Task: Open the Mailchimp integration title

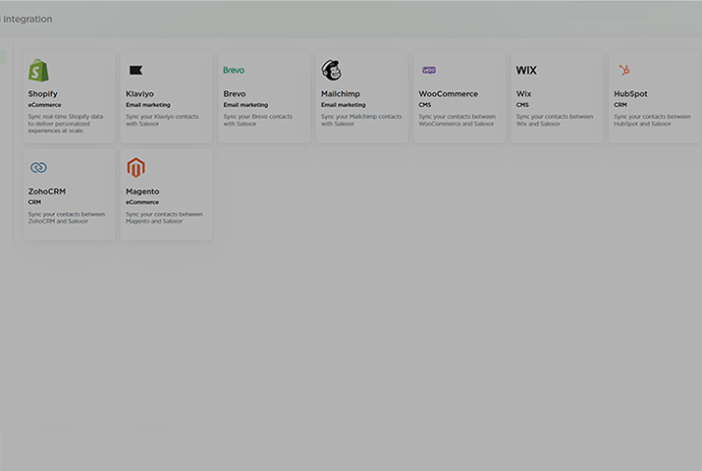Action: tap(341, 94)
